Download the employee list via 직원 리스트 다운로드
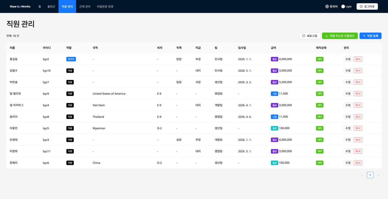This screenshot has width=388, height=199. pos(340,36)
